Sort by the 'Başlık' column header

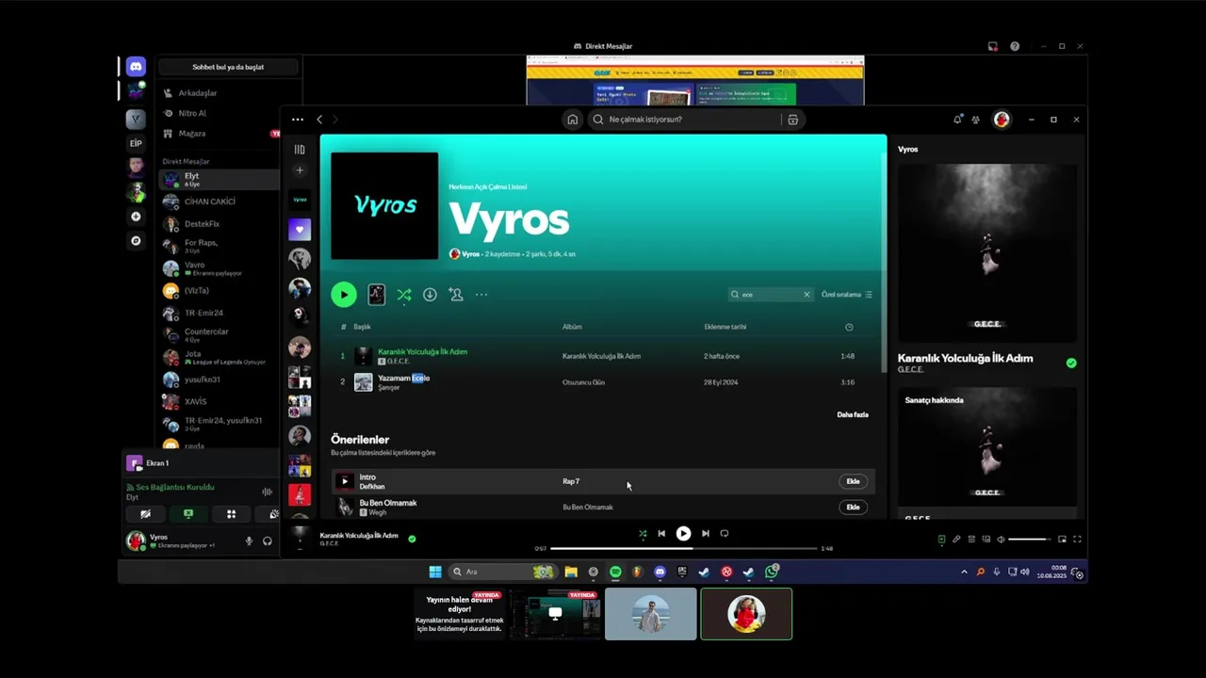tap(362, 327)
